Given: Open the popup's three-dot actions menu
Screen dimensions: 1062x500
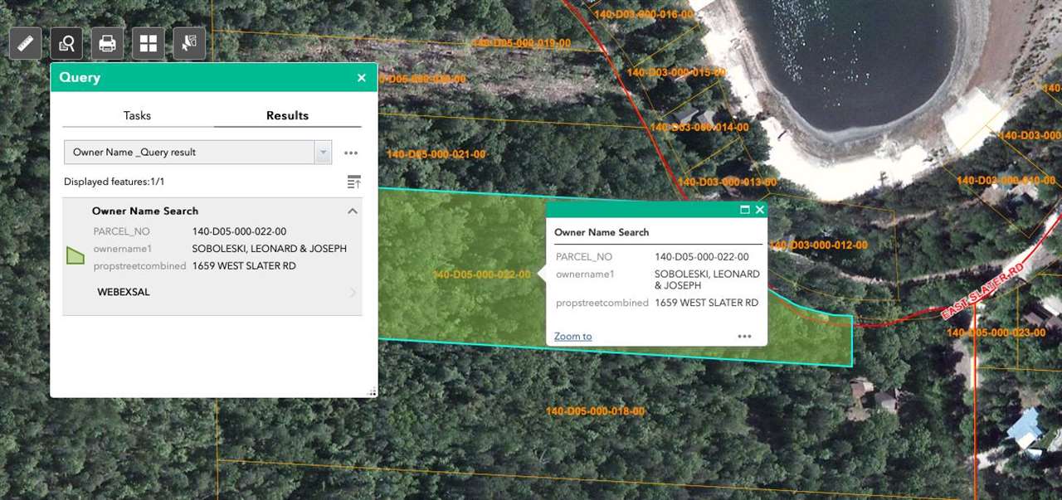Looking at the screenshot, I should [744, 336].
